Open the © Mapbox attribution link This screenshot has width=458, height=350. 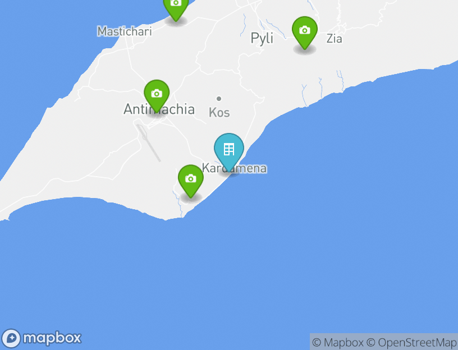(338, 342)
